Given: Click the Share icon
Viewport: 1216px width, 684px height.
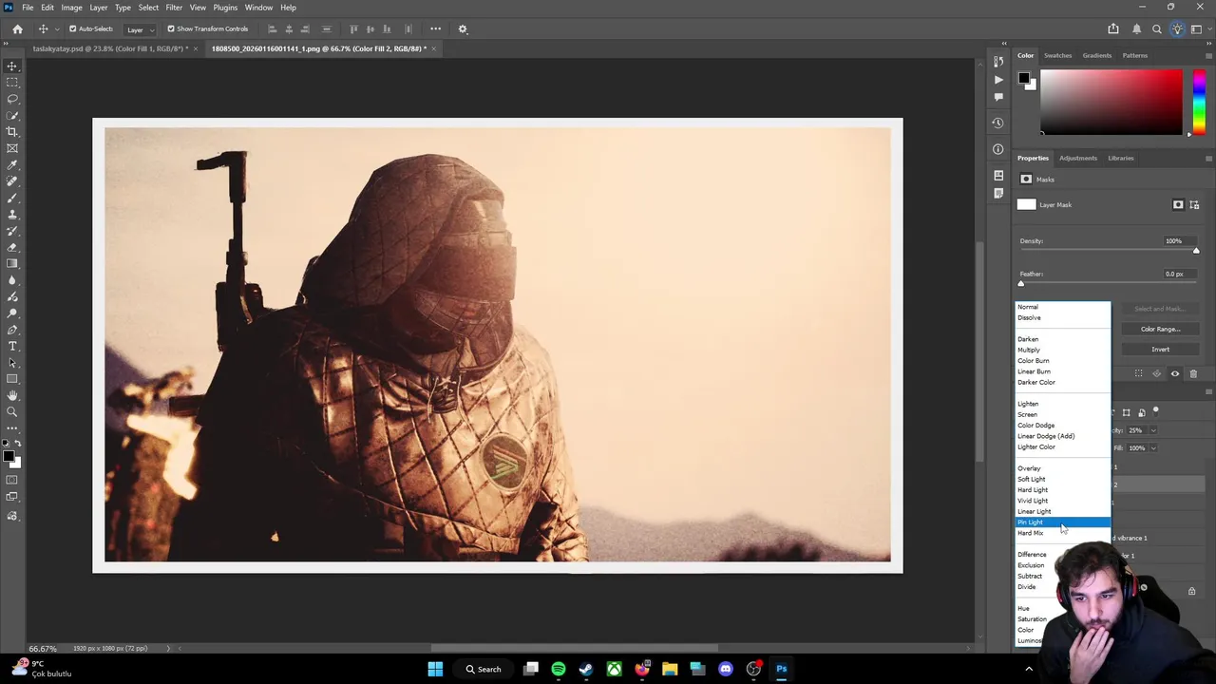Looking at the screenshot, I should (x=1113, y=28).
